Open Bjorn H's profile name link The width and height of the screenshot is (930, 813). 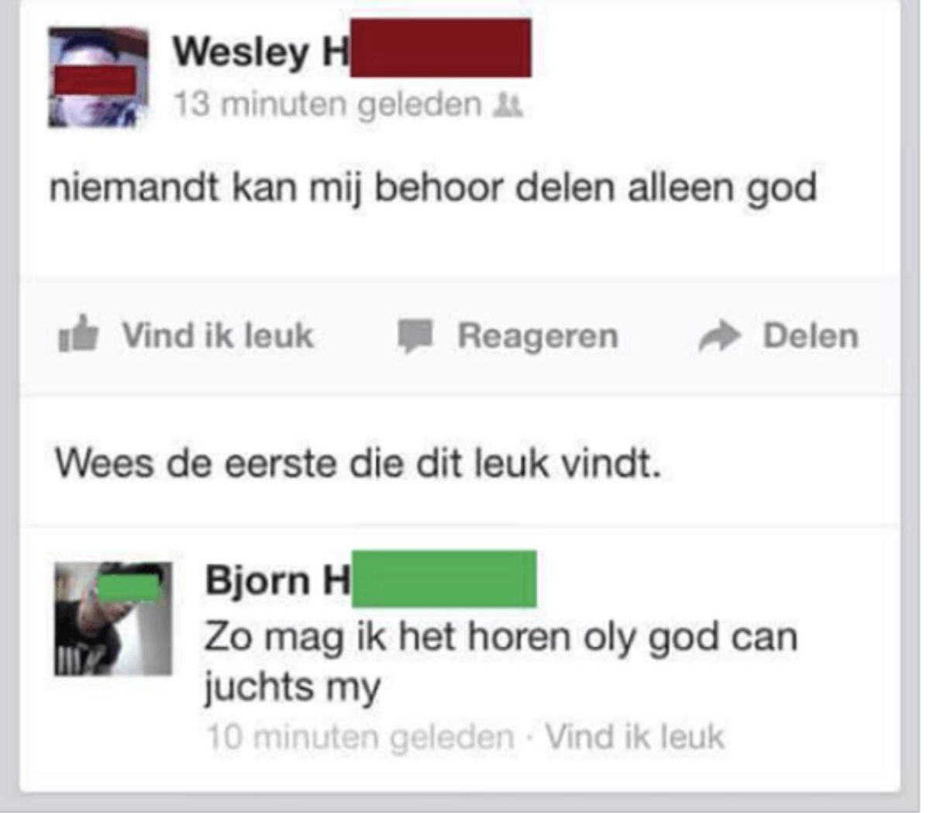coord(277,580)
